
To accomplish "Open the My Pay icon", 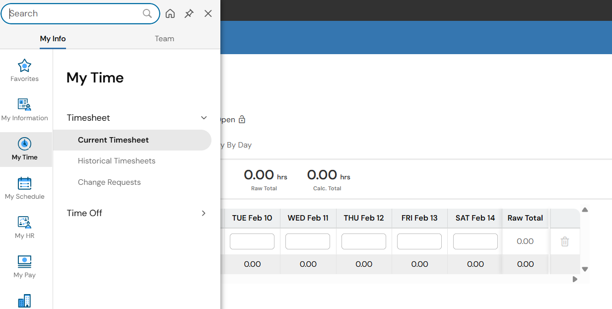I will (x=24, y=261).
